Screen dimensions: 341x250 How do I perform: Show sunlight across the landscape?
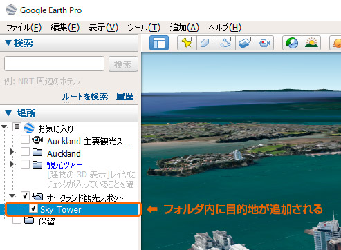pos(311,43)
